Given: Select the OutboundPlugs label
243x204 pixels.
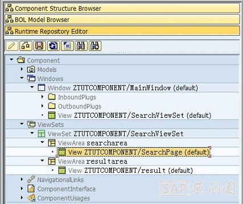Looking at the screenshot, I should point(80,107).
